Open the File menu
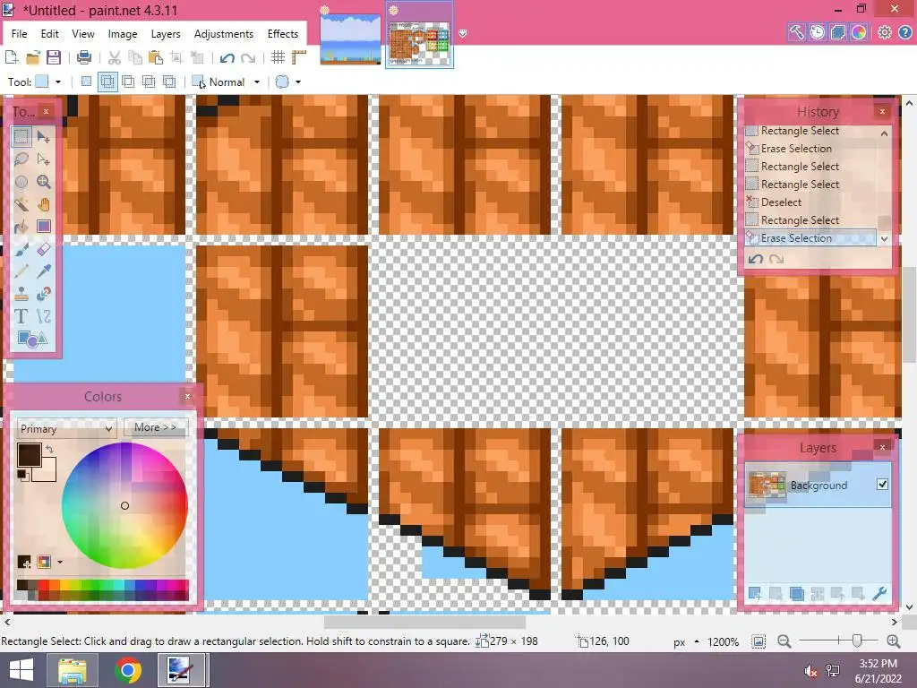 20,34
